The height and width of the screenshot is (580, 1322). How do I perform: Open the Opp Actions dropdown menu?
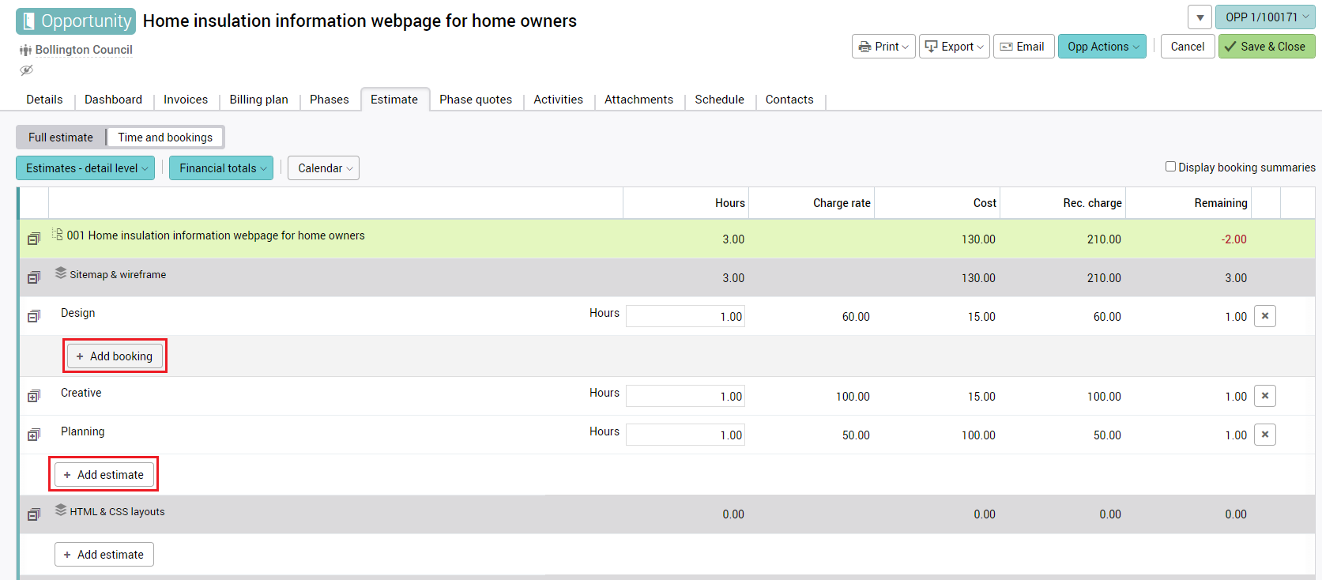(1102, 47)
